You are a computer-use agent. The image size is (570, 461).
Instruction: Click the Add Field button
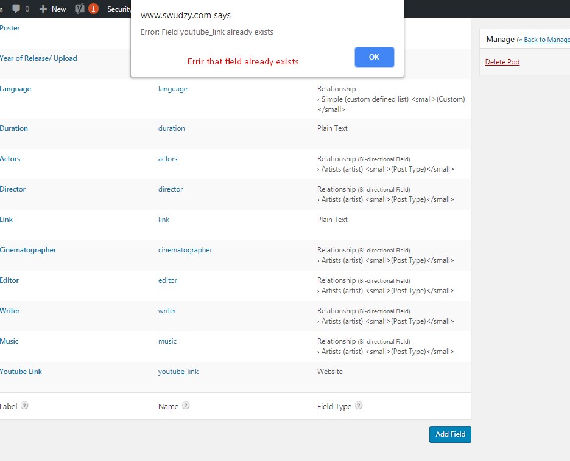(x=450, y=434)
